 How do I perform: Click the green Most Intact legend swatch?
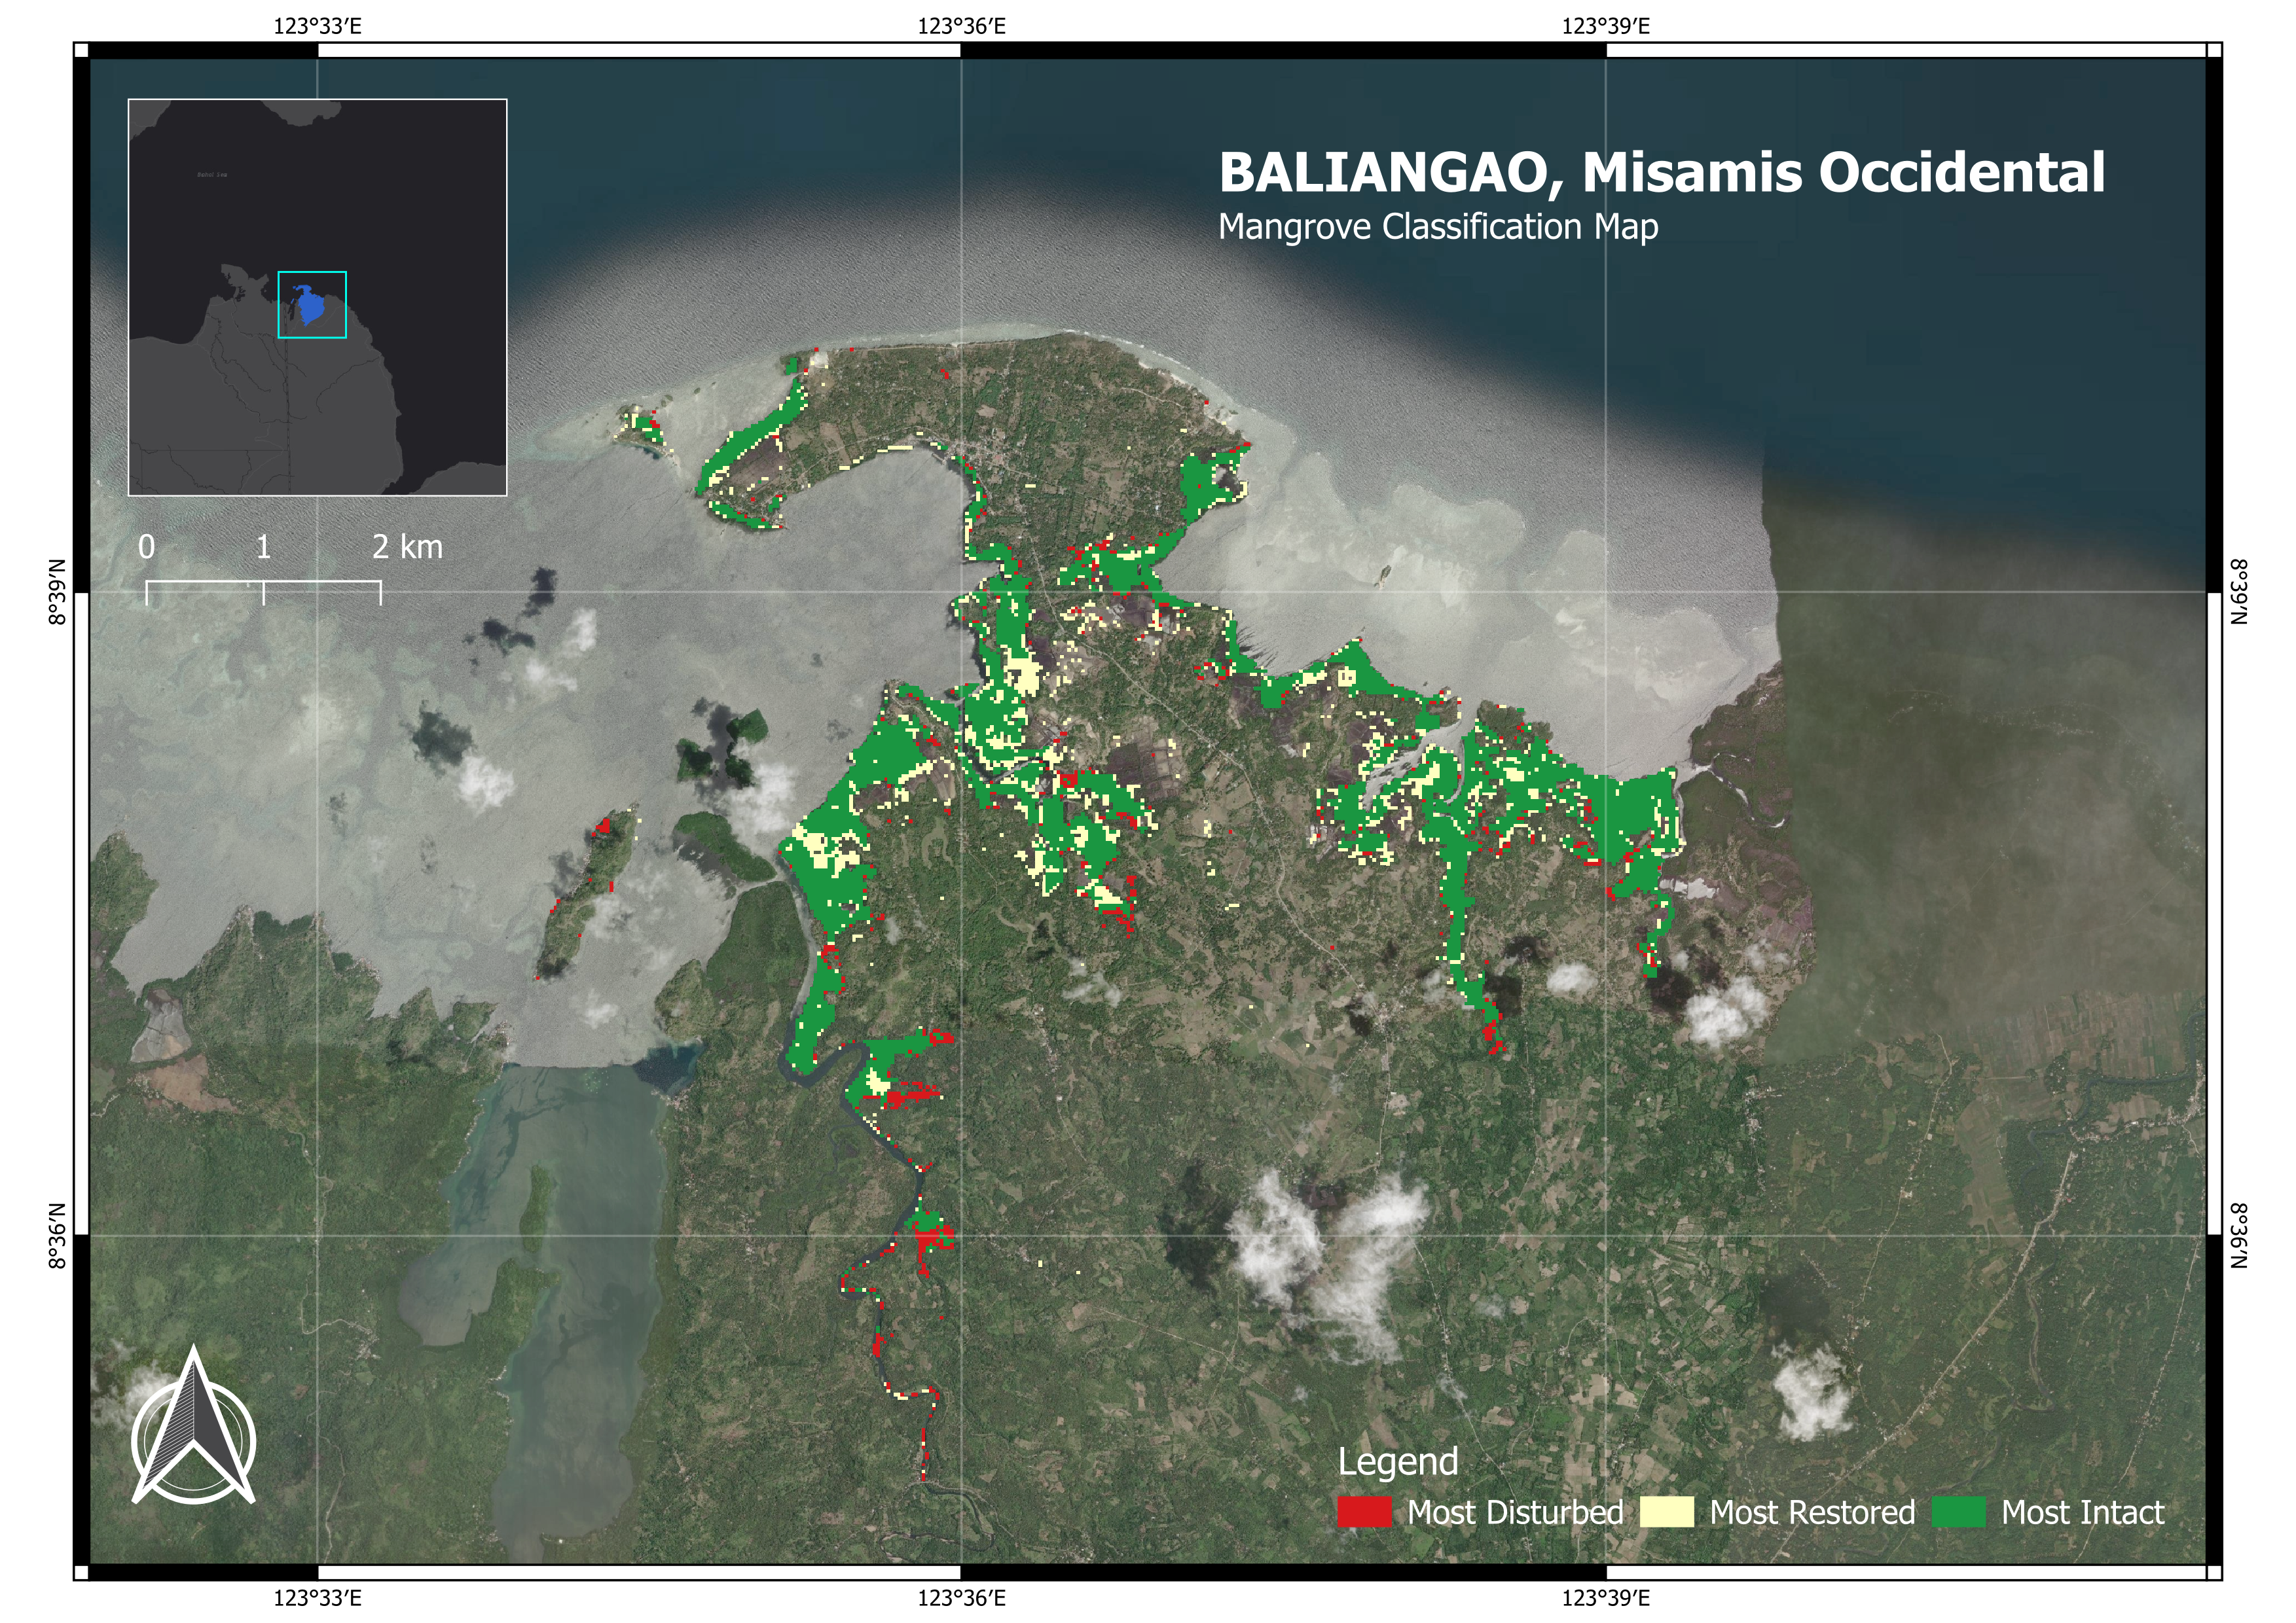(1958, 1512)
